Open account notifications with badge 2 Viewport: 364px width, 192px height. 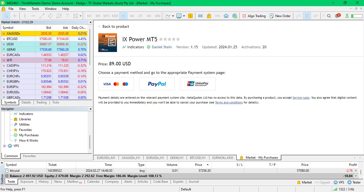(337, 16)
